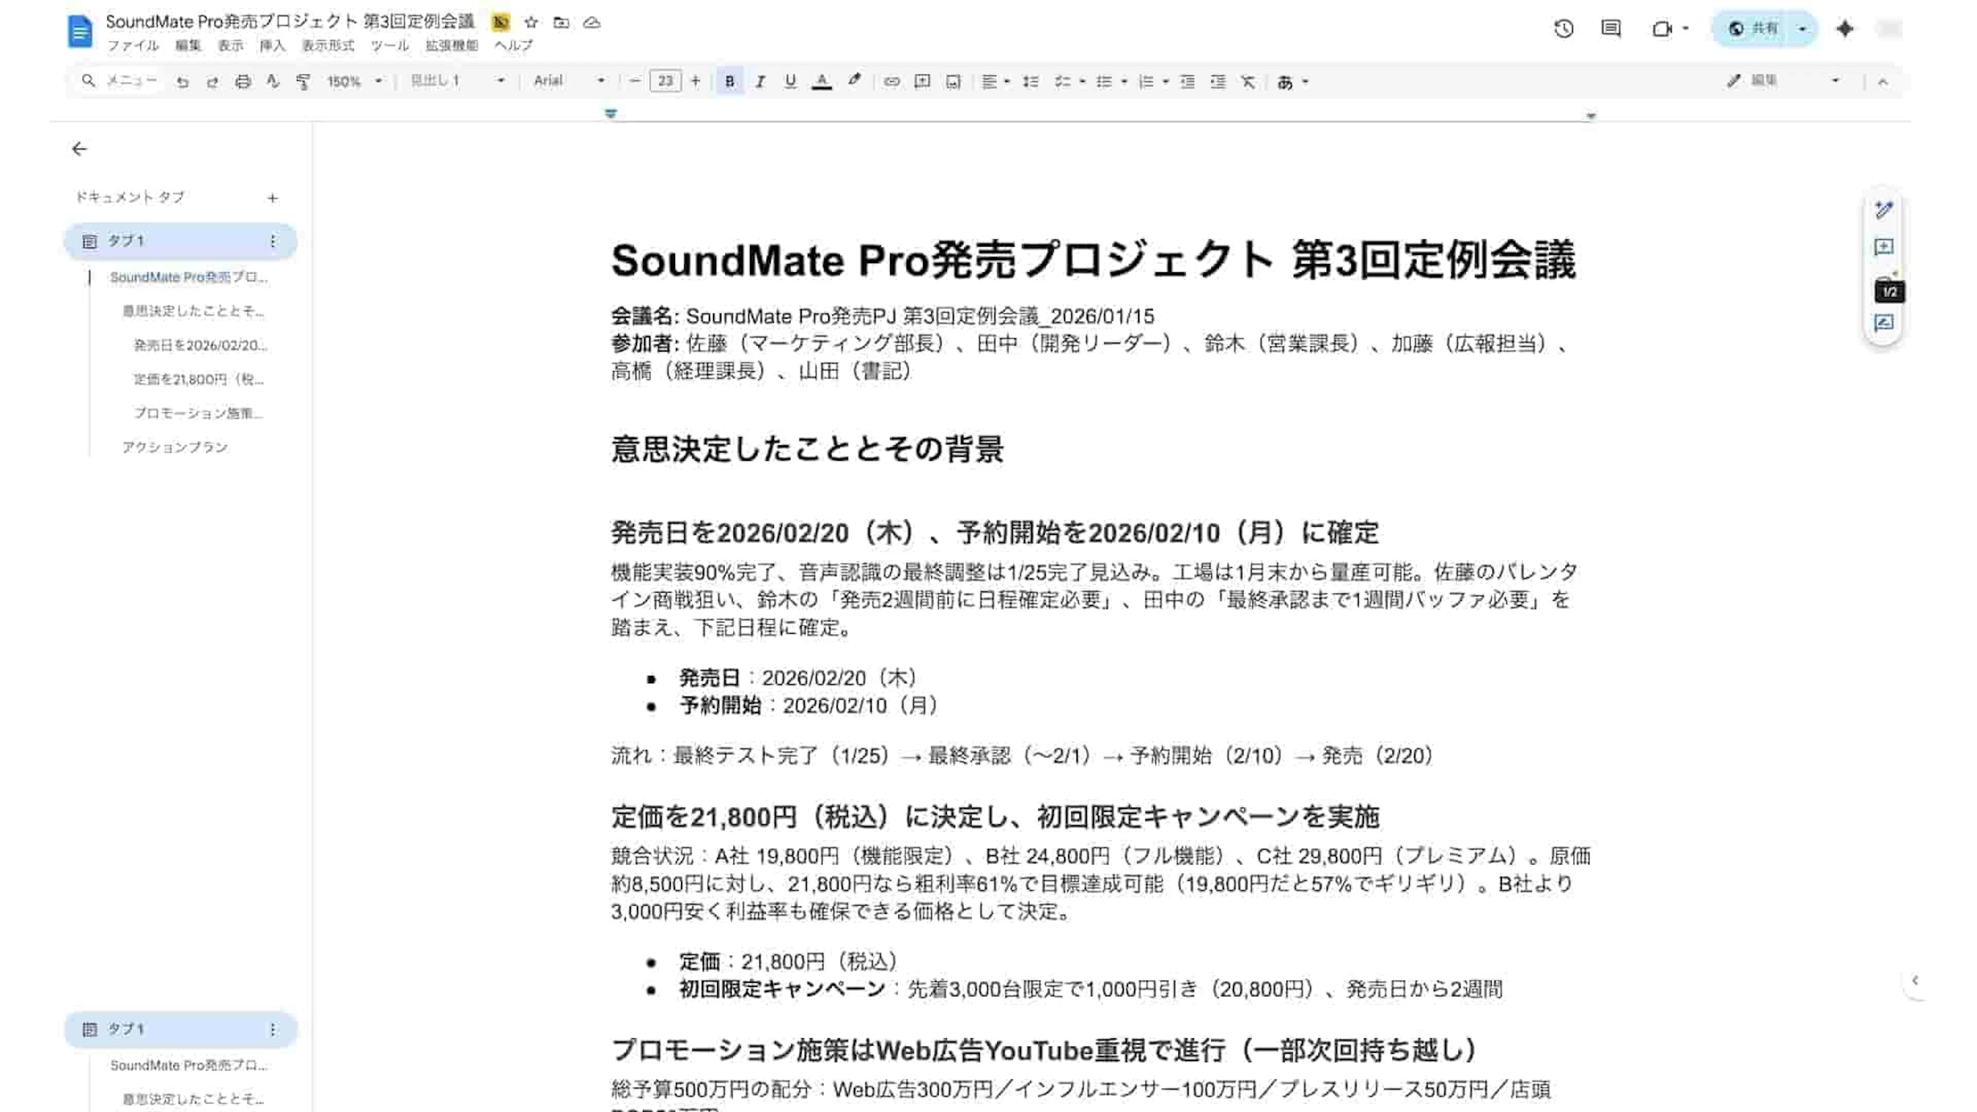Toggle italic formatting
The width and height of the screenshot is (1977, 1112).
point(760,81)
